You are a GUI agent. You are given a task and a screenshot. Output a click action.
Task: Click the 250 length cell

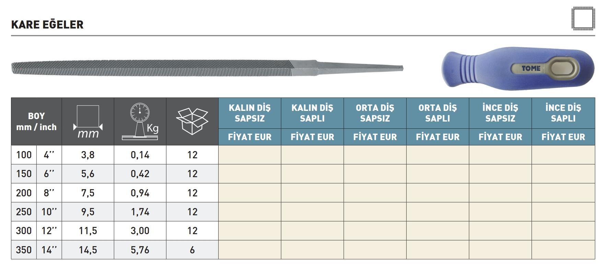coord(24,212)
